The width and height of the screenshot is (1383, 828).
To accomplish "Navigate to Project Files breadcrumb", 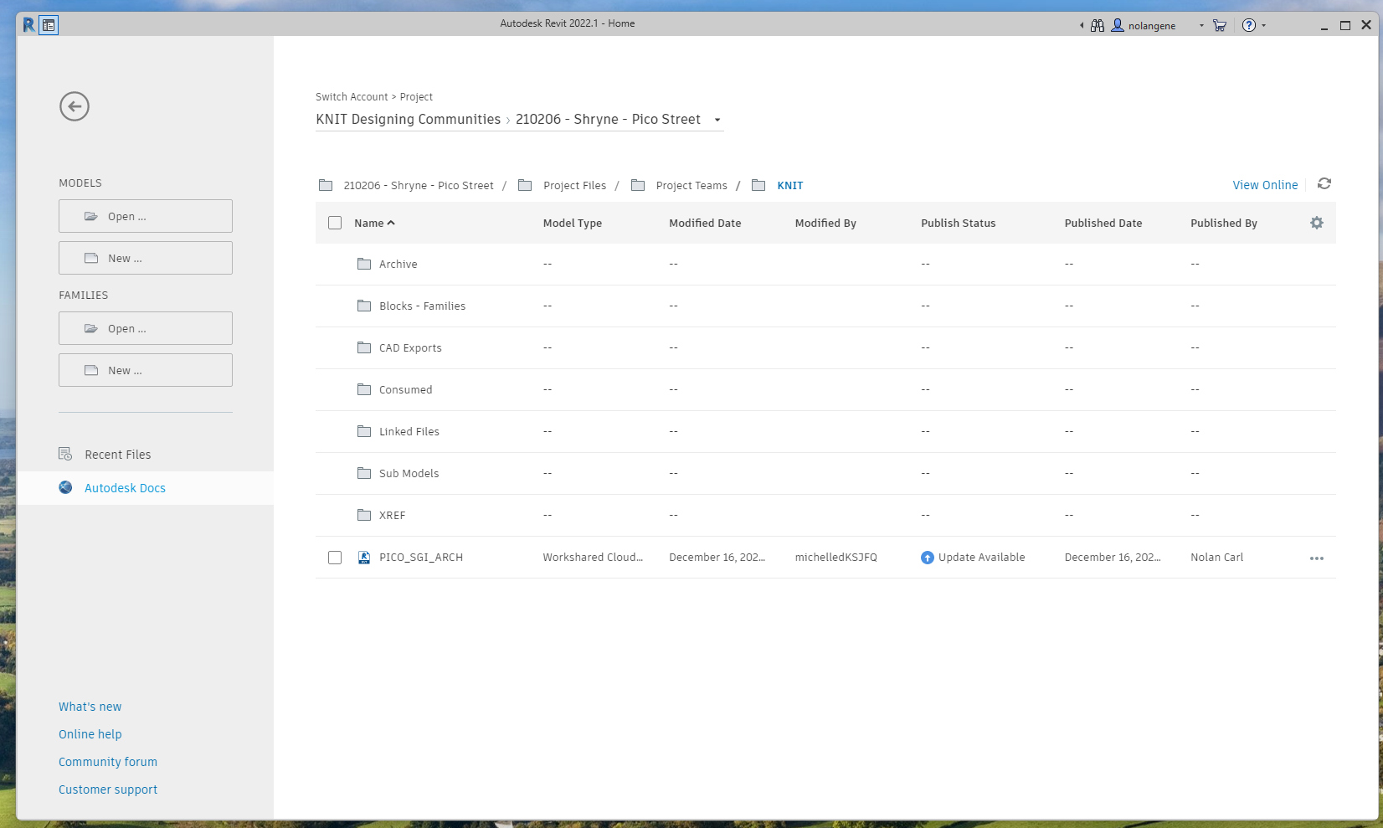I will coord(575,185).
